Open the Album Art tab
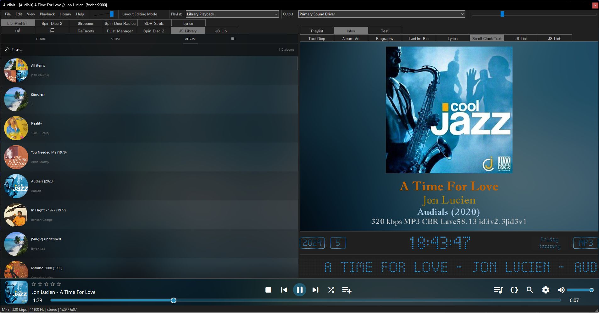Viewport: 599px width, 313px height. tap(351, 38)
